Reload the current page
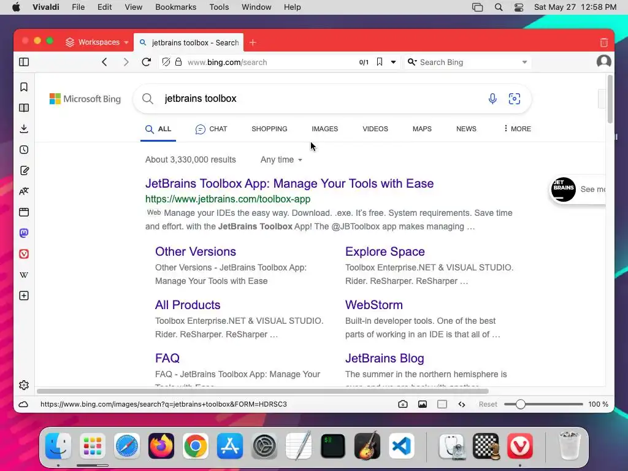 pyautogui.click(x=146, y=62)
